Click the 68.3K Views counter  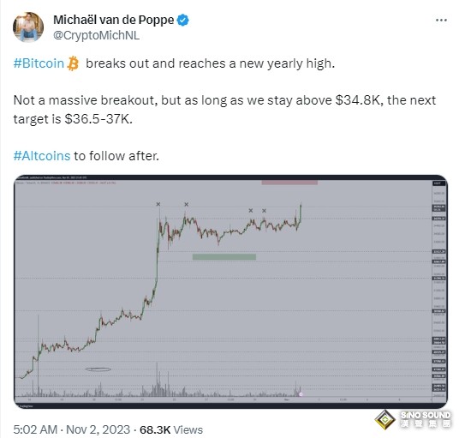[x=171, y=429]
